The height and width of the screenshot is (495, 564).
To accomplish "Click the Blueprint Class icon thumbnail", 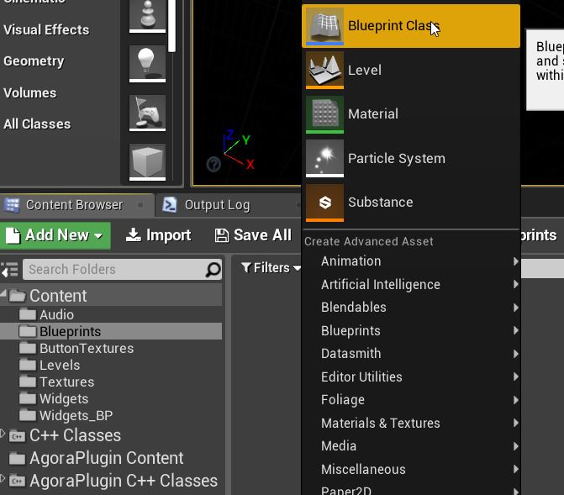I will tap(324, 26).
